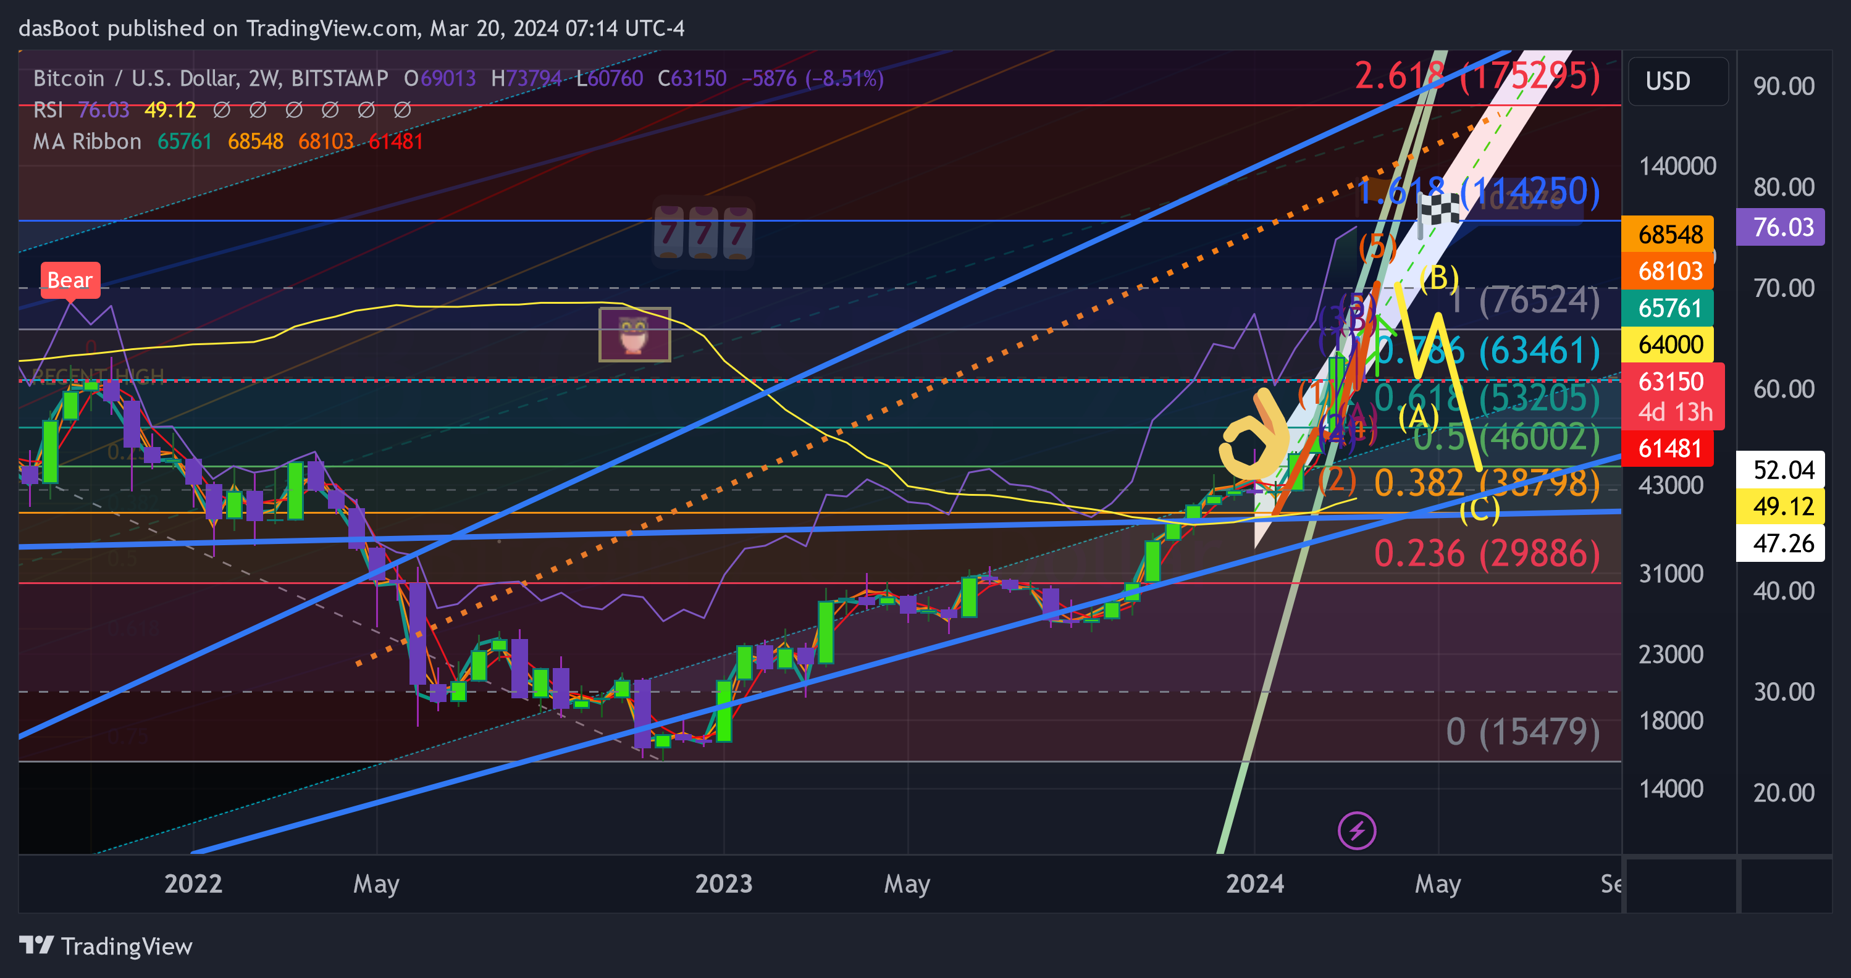Select the 2.618 (175295) Fibonacci label
The width and height of the screenshot is (1851, 978).
[x=1477, y=75]
